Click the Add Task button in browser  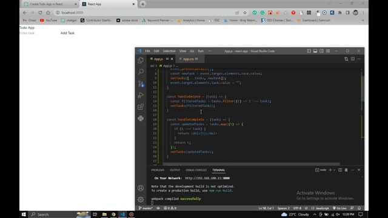[67, 33]
